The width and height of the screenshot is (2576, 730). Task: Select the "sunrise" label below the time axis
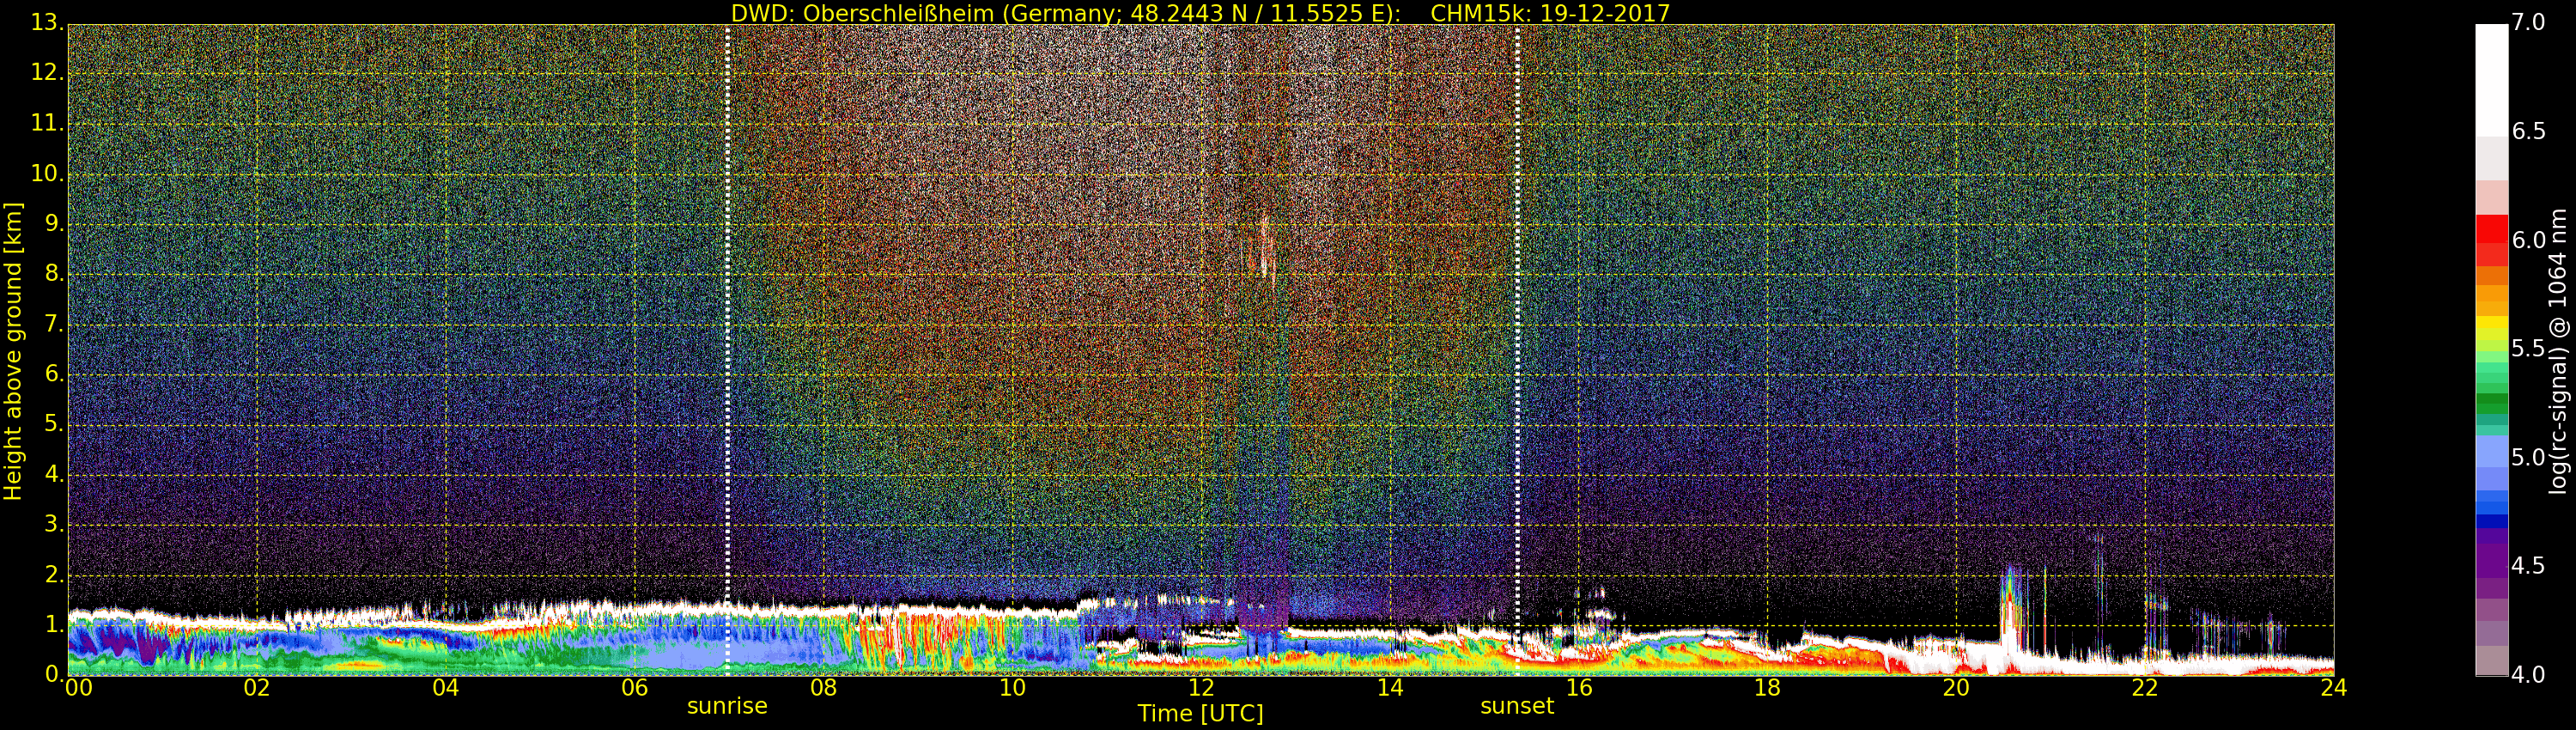727,706
